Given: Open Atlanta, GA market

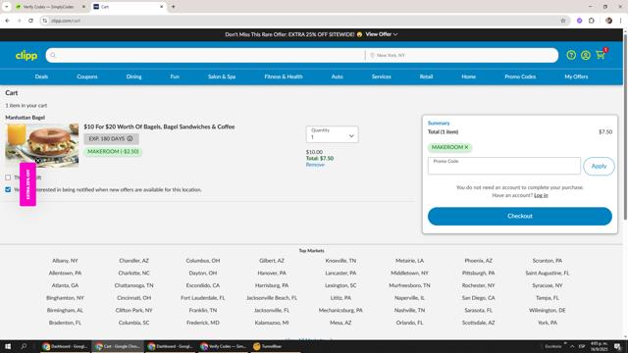Looking at the screenshot, I should (65, 285).
